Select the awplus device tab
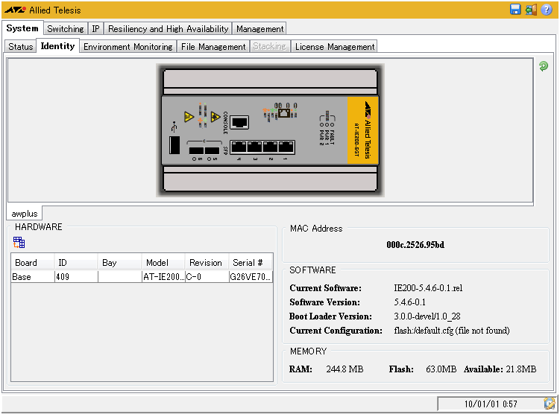The width and height of the screenshot is (560, 414). (25, 214)
